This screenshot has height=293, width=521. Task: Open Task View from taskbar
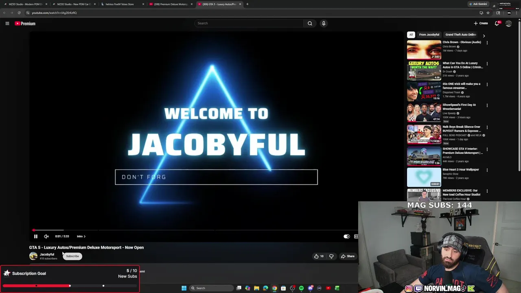coord(239,288)
